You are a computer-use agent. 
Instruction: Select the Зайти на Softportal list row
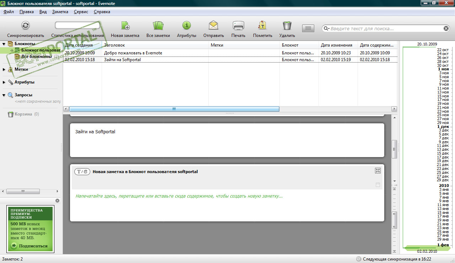tap(230, 60)
